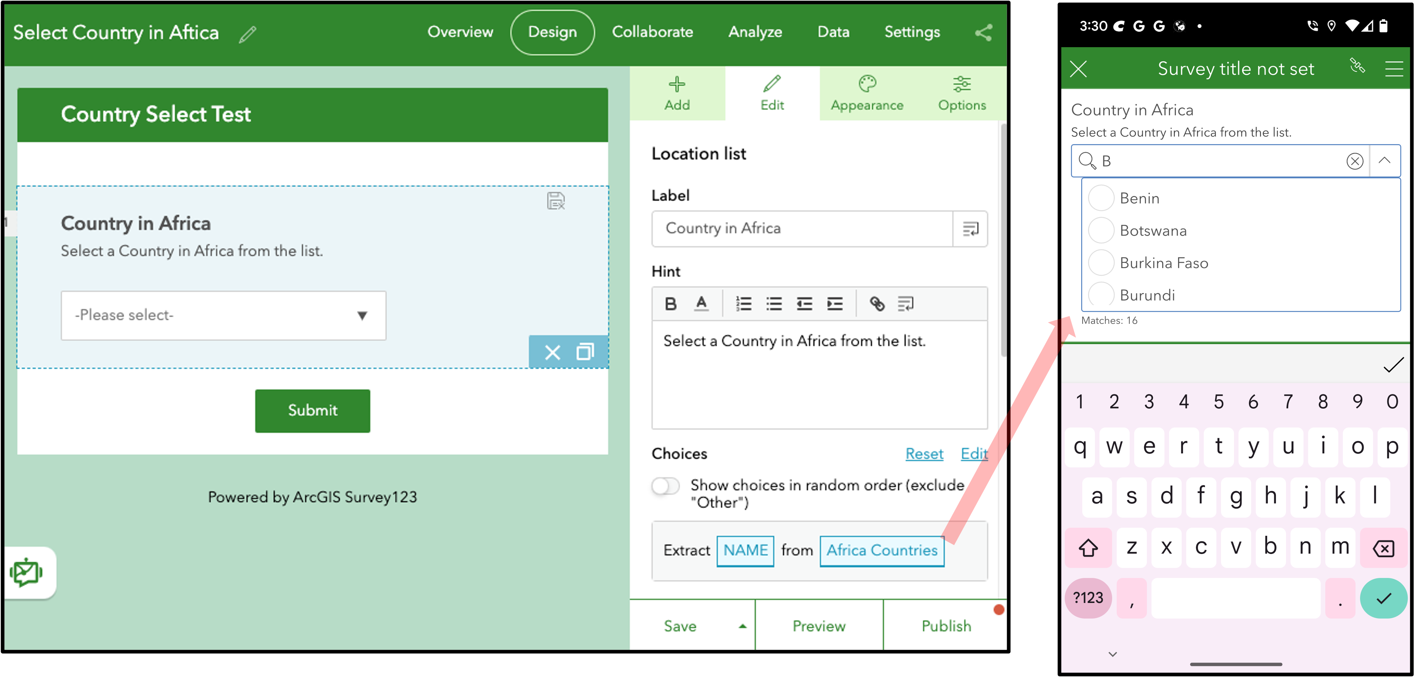The height and width of the screenshot is (677, 1415).
Task: Expand the Save options arrow
Action: tap(743, 627)
